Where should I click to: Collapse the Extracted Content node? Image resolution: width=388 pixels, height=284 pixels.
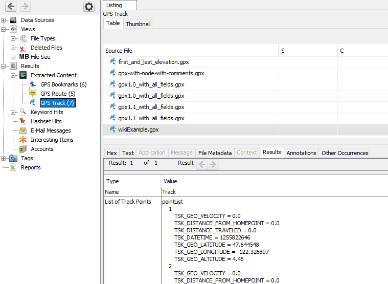point(13,75)
